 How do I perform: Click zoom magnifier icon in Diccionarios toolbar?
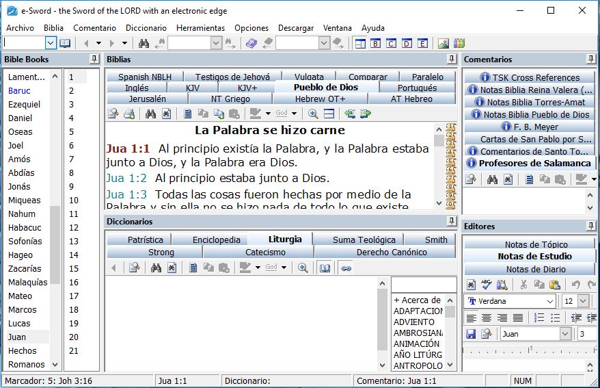click(303, 268)
